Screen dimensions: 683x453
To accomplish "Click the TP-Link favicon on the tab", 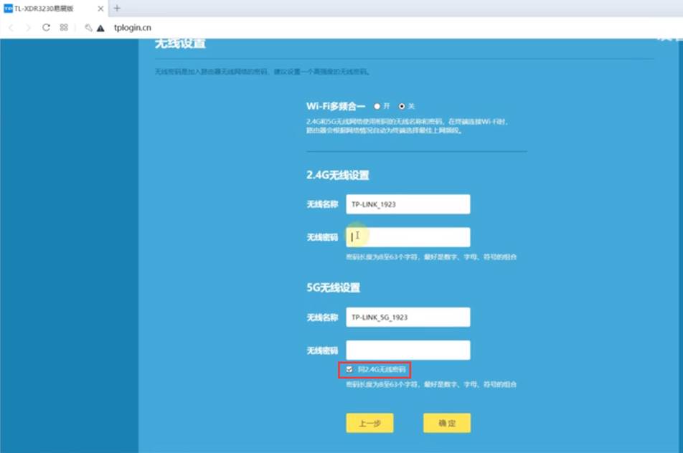I will (8, 8).
